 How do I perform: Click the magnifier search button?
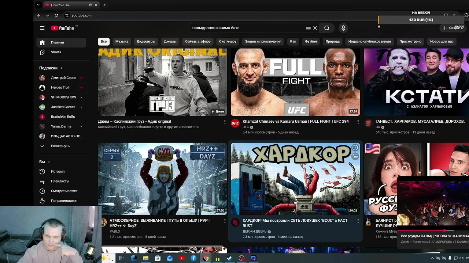click(x=327, y=28)
